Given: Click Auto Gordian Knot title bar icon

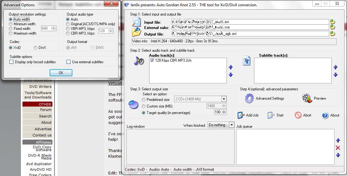Looking at the screenshot, I should tap(127, 5).
